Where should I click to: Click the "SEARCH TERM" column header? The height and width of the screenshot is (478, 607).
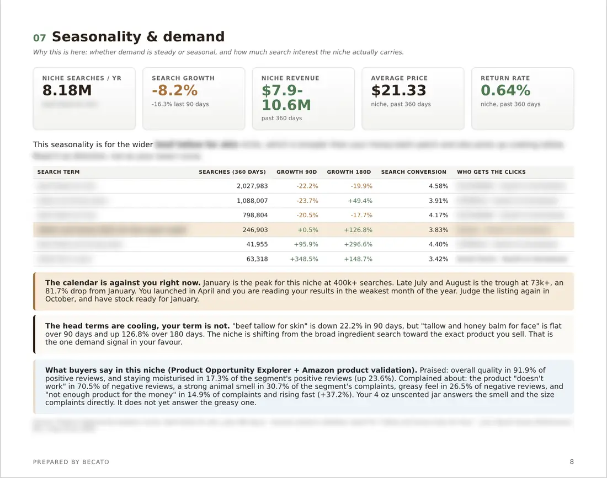point(58,171)
